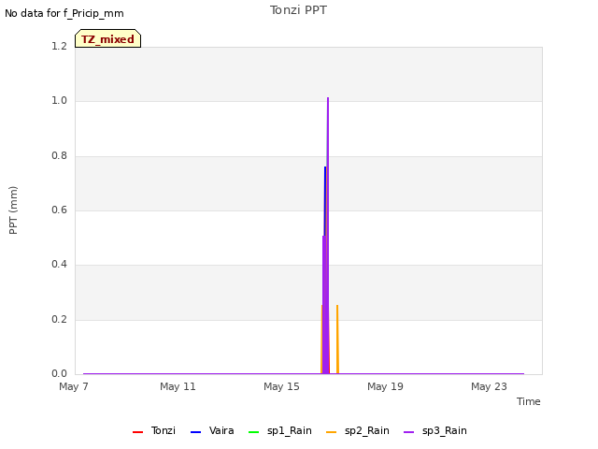Click the orange sp2_Rain legend marker
Viewport: 598px width, 449px height.
(332, 432)
